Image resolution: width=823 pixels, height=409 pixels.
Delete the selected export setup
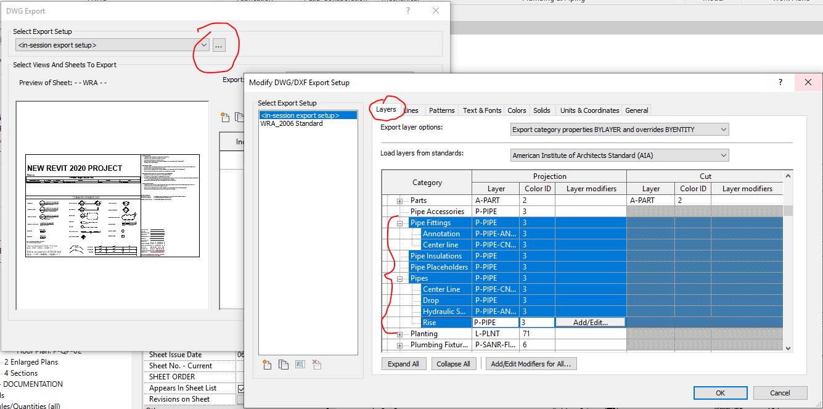pos(316,364)
